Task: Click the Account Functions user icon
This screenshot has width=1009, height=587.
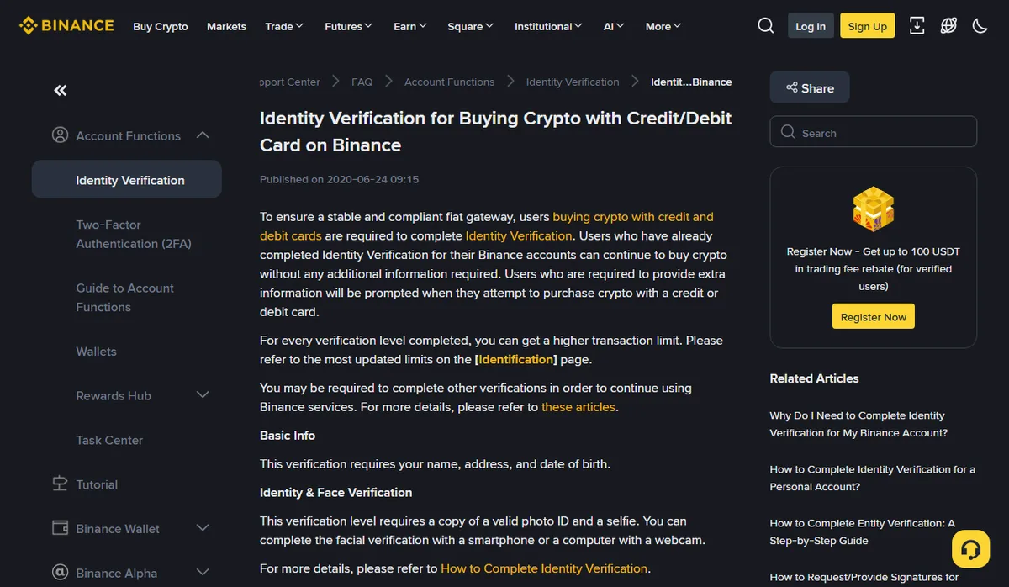Action: point(60,135)
